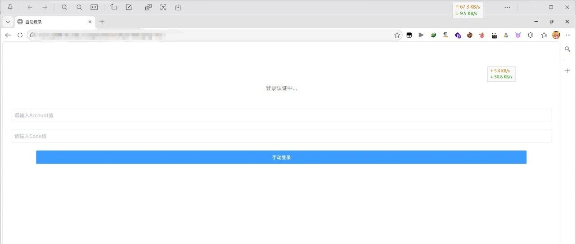576x244 pixels.
Task: Click the cookie extension icon
Action: pyautogui.click(x=470, y=35)
